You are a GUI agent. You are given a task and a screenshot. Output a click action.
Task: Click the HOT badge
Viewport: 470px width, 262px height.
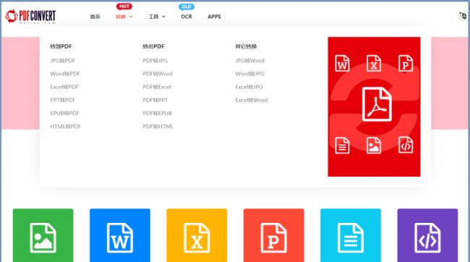(x=124, y=7)
